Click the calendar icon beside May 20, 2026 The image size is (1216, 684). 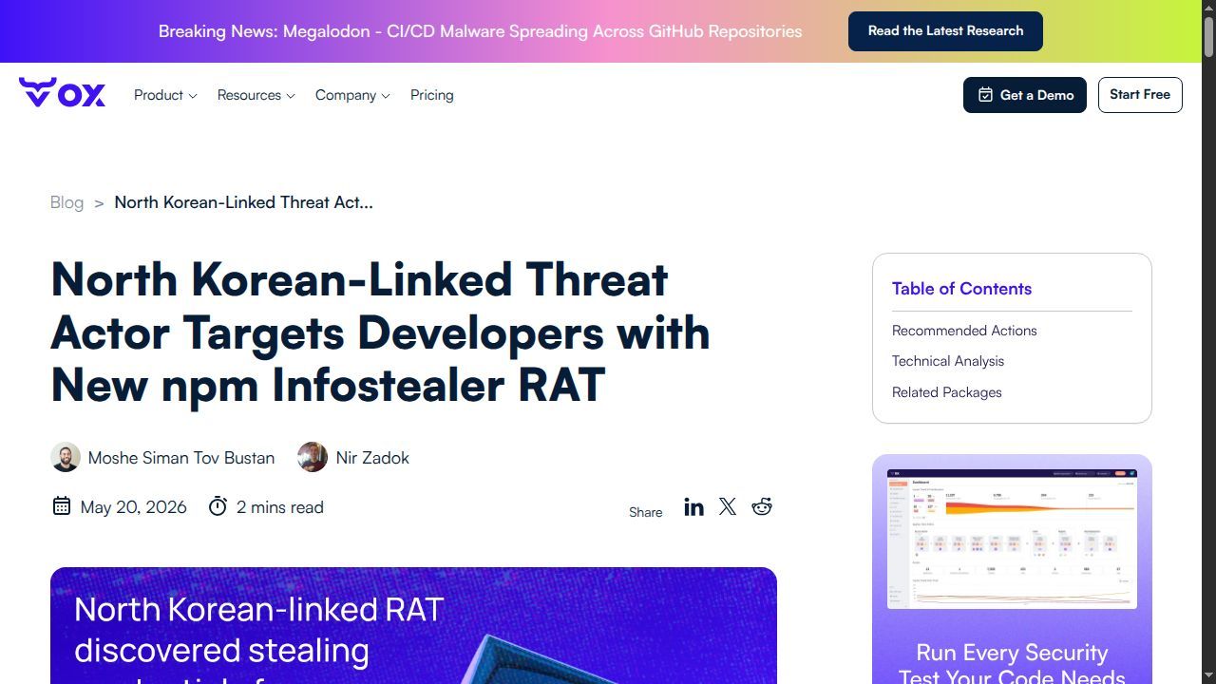pyautogui.click(x=62, y=506)
